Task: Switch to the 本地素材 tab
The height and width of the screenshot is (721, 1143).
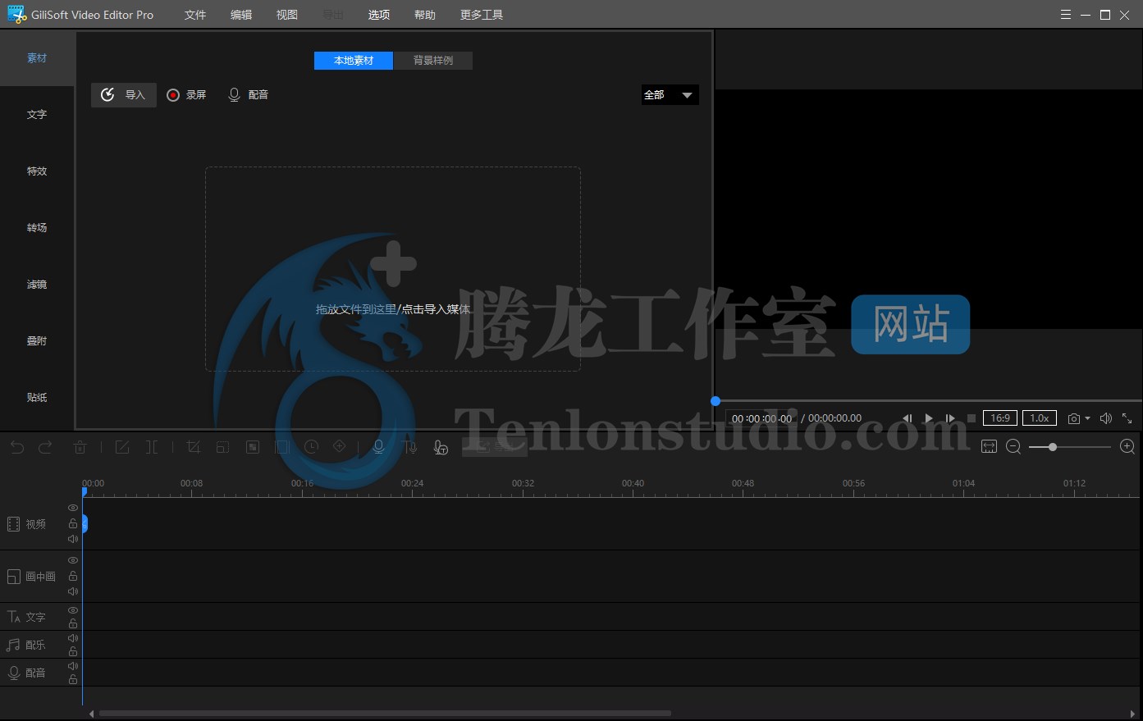Action: pos(354,61)
